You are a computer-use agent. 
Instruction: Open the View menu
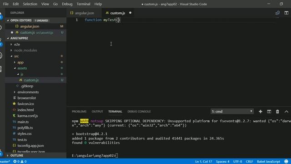(45, 4)
